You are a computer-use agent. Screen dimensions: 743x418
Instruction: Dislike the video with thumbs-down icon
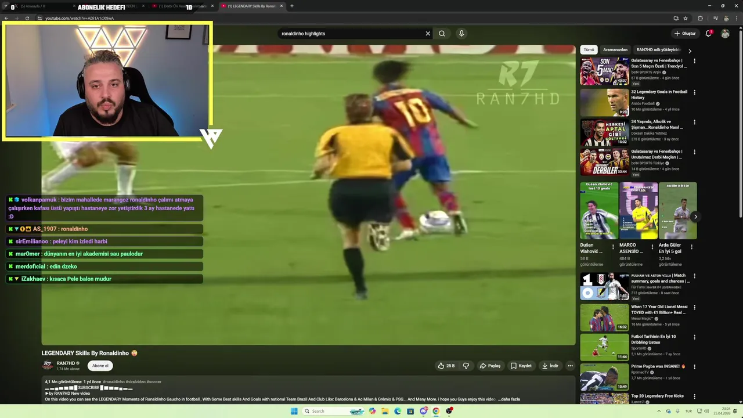click(x=466, y=366)
